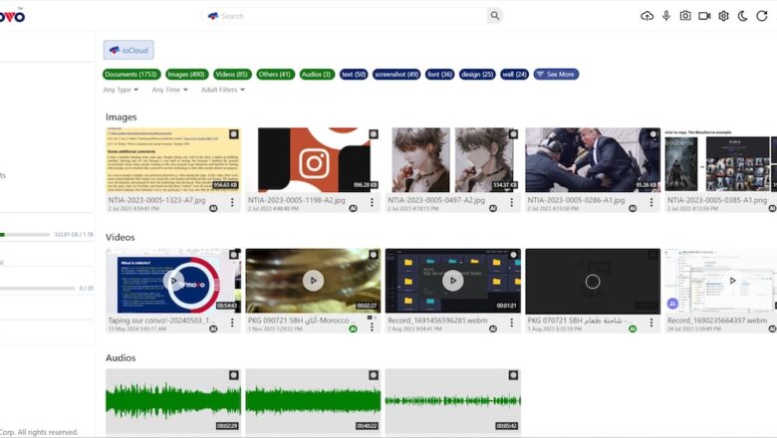This screenshot has width=777, height=438.
Task: Toggle dark mode moon icon
Action: coord(742,16)
